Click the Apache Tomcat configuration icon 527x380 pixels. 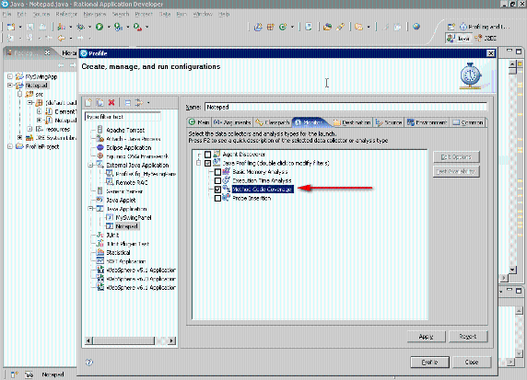point(100,130)
